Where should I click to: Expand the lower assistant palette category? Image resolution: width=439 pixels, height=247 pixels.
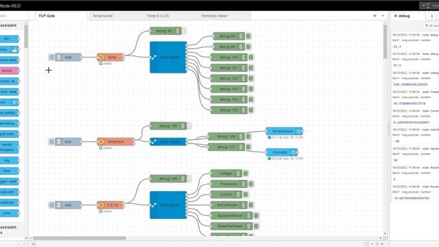pyautogui.click(x=12, y=229)
